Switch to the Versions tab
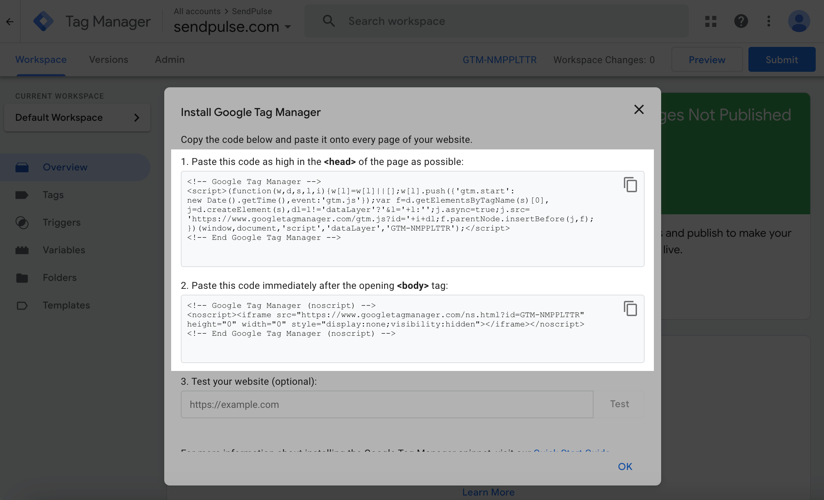The image size is (824, 500). (108, 60)
